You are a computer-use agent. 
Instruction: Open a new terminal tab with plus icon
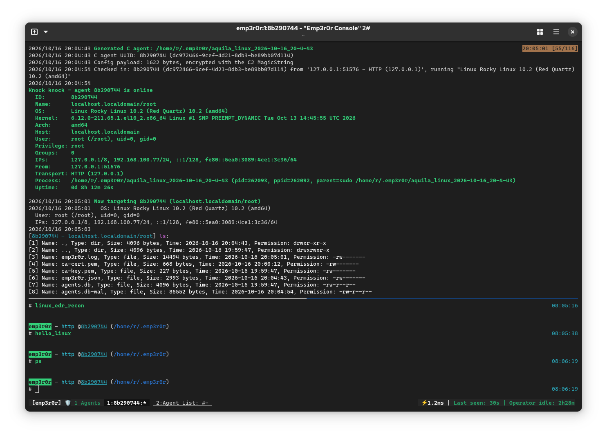coord(34,32)
